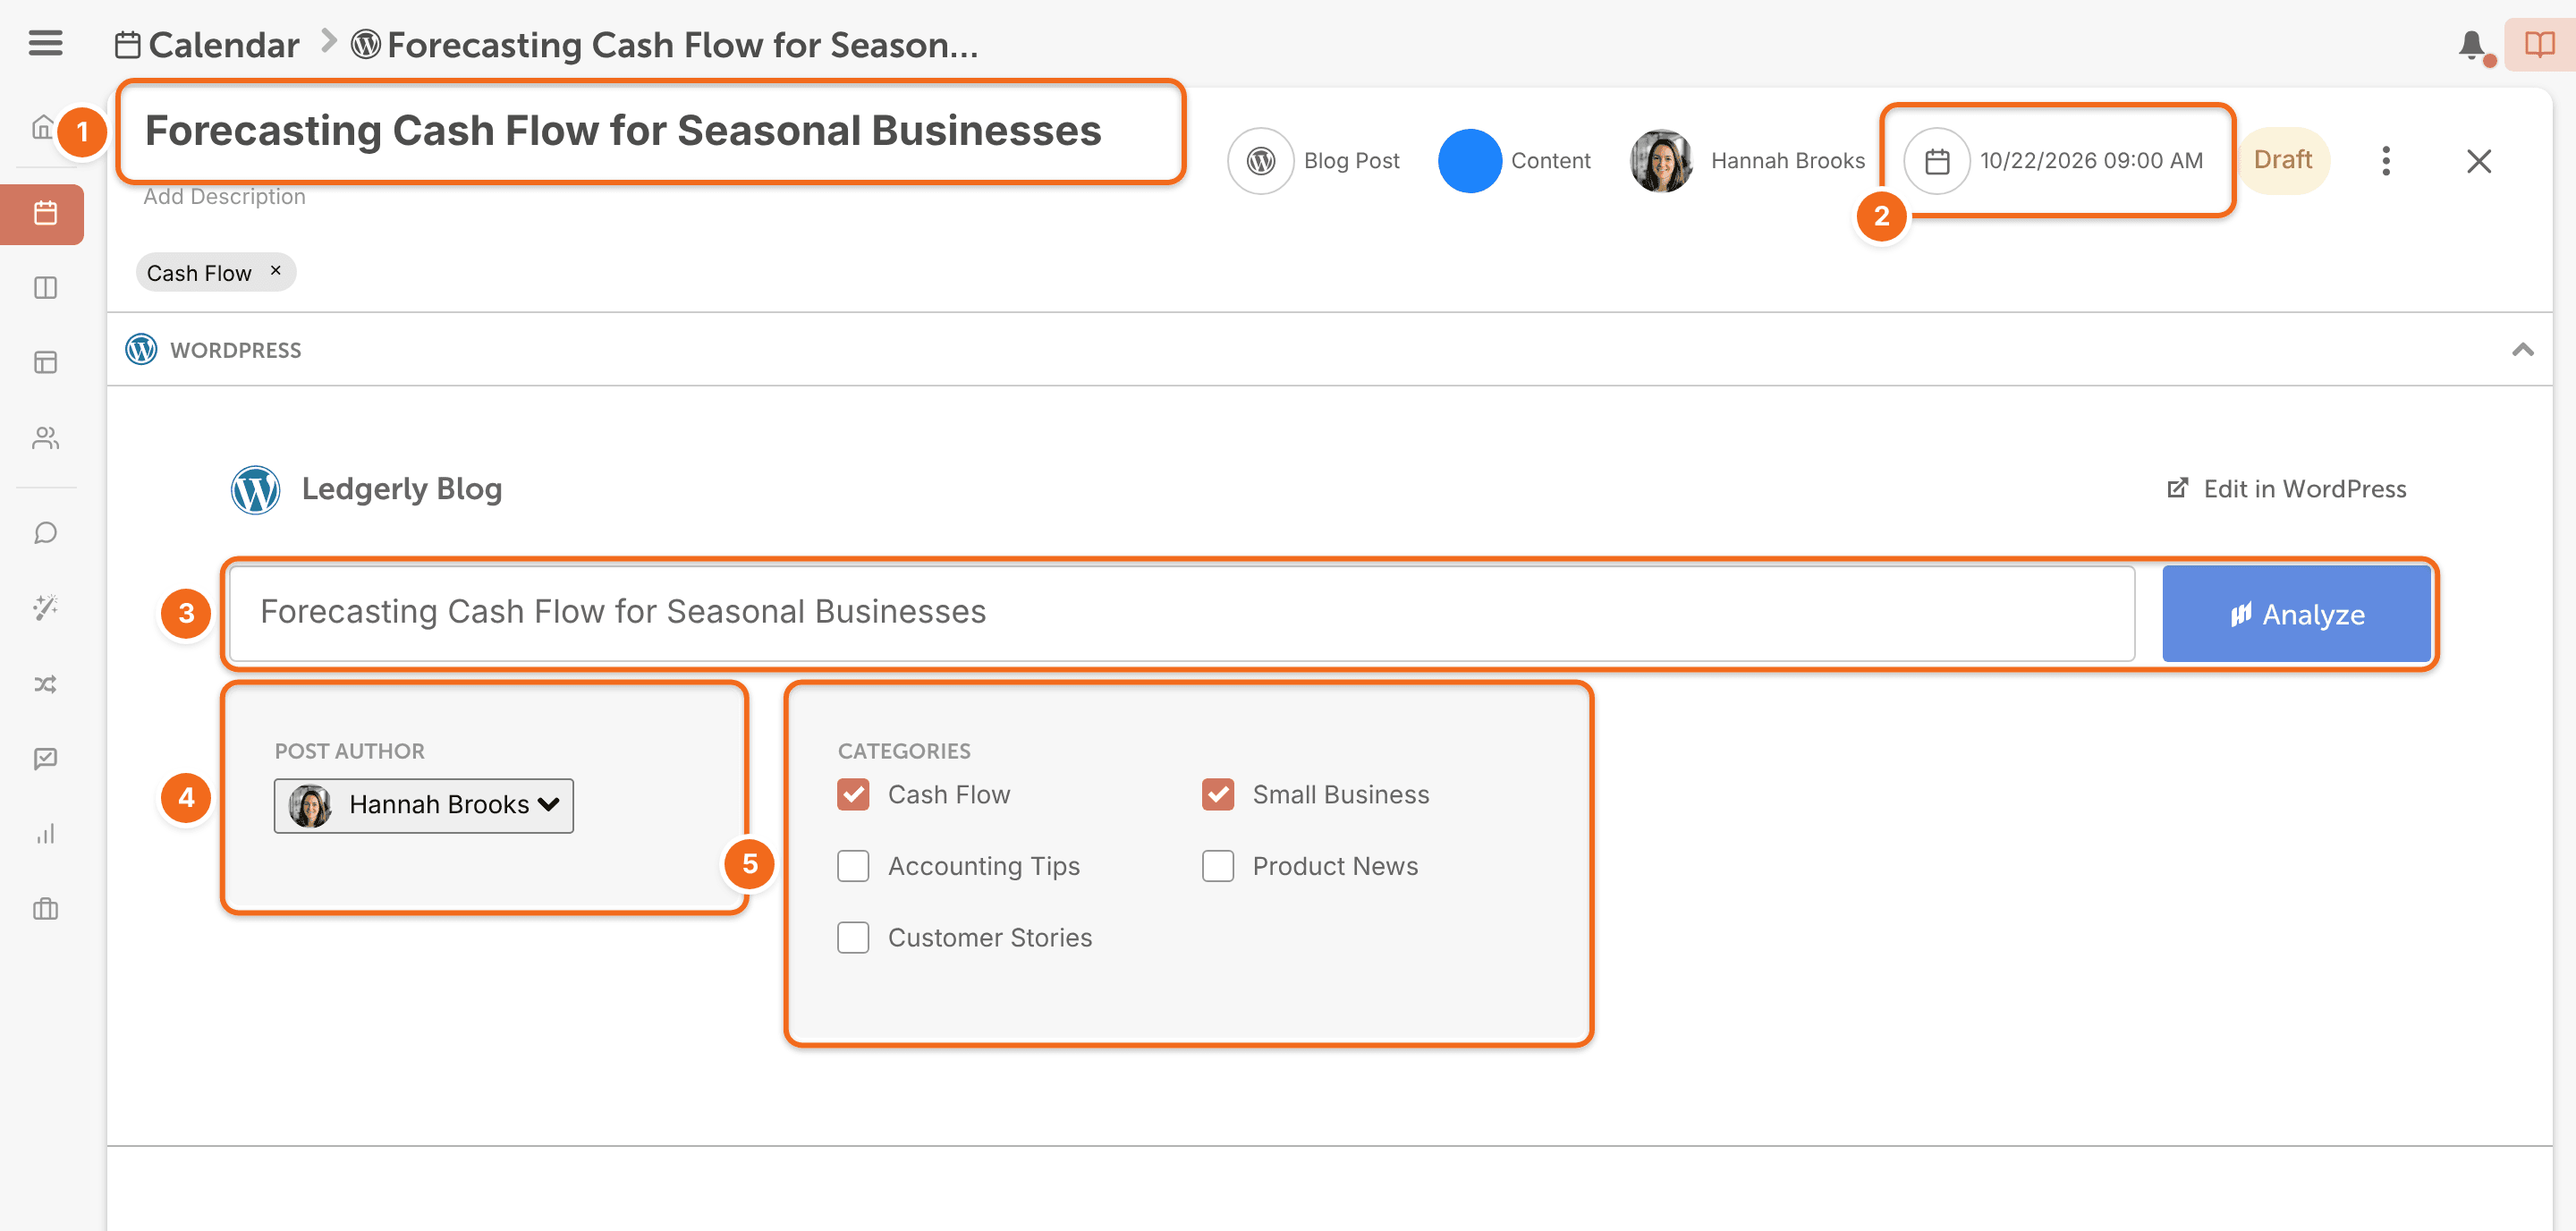Click the Add Description field
This screenshot has width=2576, height=1231.
pyautogui.click(x=225, y=197)
